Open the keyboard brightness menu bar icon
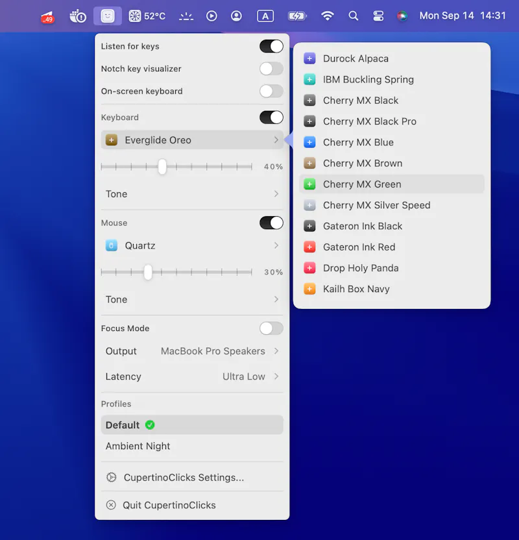The image size is (519, 540). coord(186,16)
